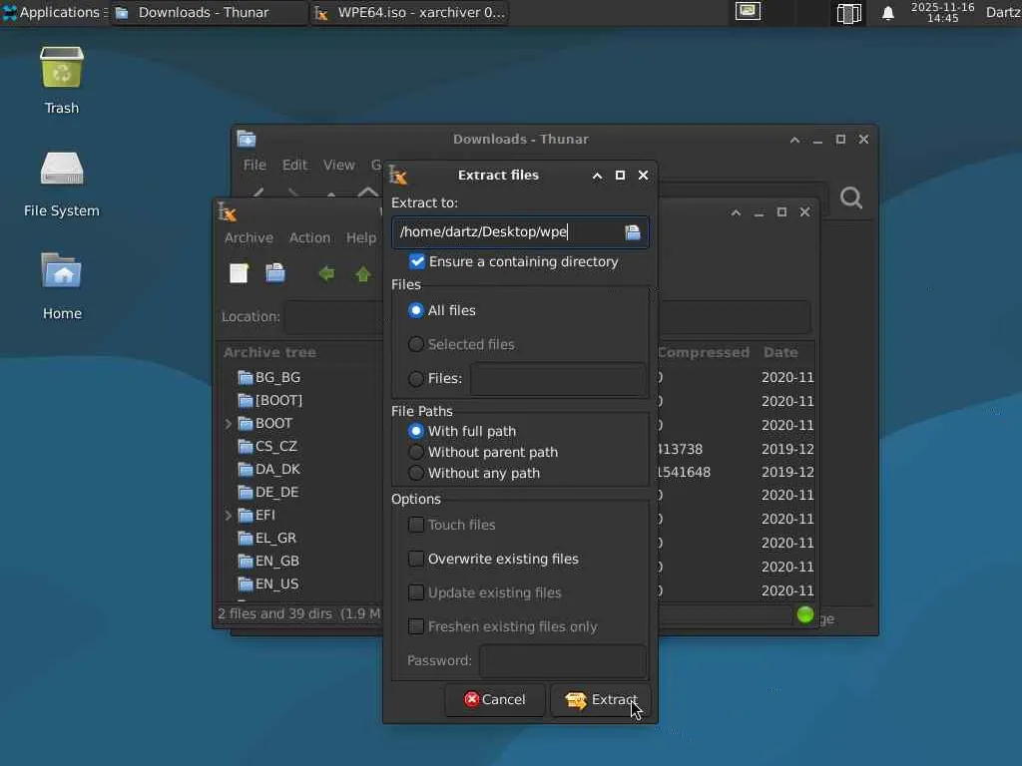Select EL_GR folder in archive tree

point(267,539)
